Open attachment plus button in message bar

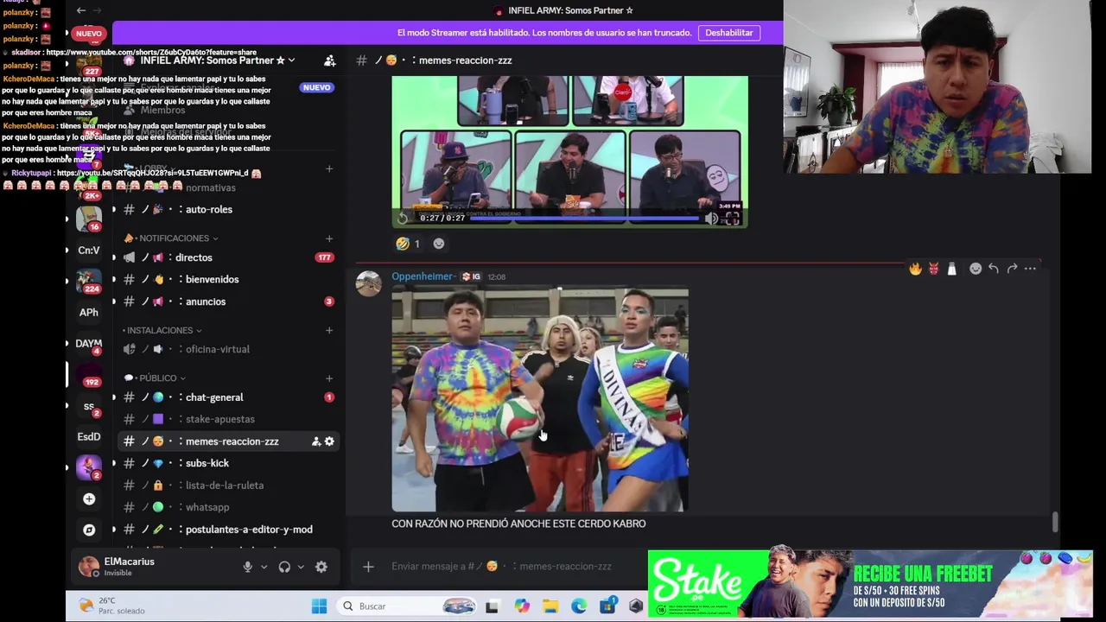click(x=368, y=567)
